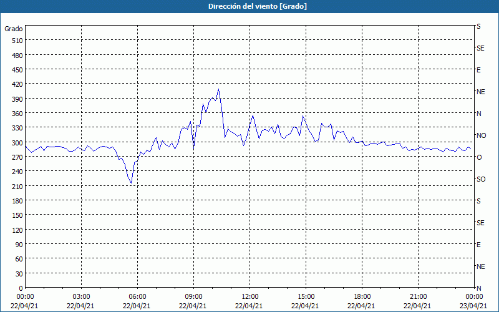499x312 pixels.
Task: Select the "S" compass label level with 180
Action: [x=478, y=201]
